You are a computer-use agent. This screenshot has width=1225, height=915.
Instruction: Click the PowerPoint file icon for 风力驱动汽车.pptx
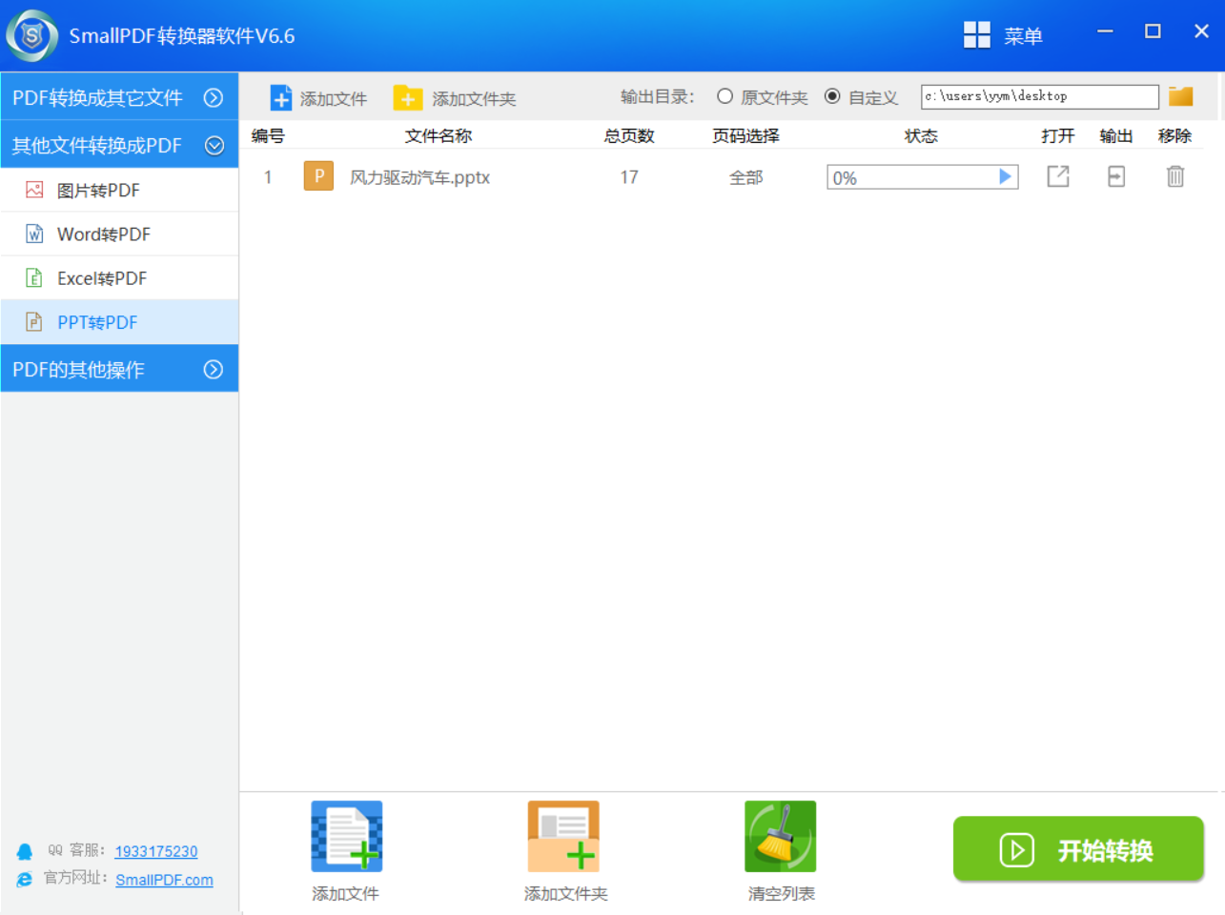[318, 176]
